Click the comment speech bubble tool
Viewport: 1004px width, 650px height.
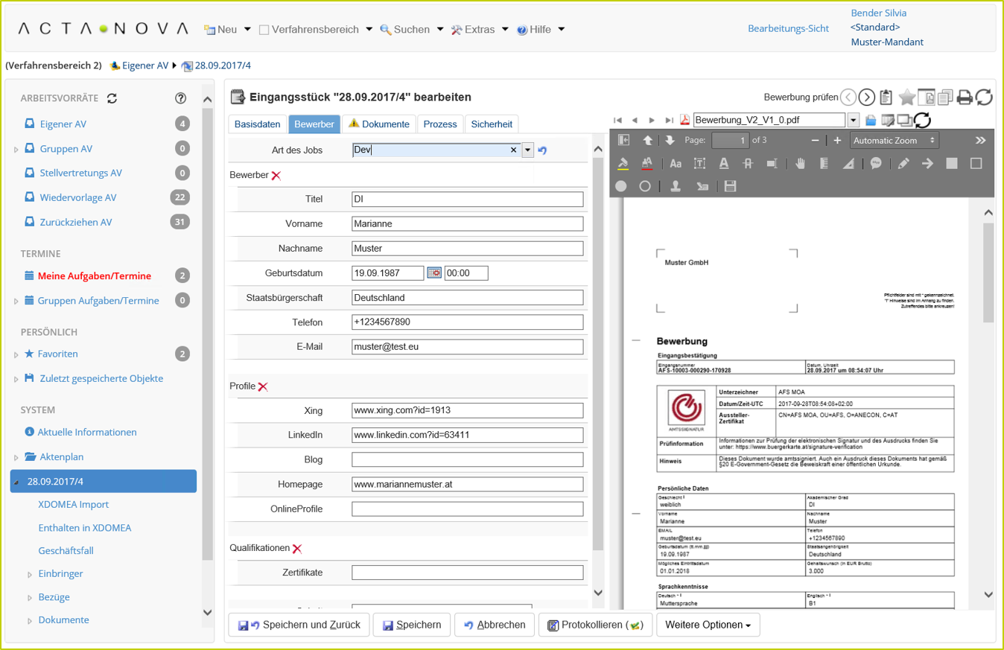(876, 164)
